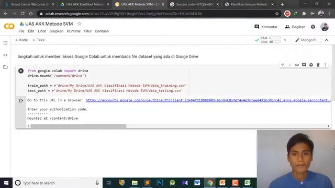This screenshot has width=335, height=188.
Task: Click the text cell about Google Drive access
Action: click(x=108, y=57)
